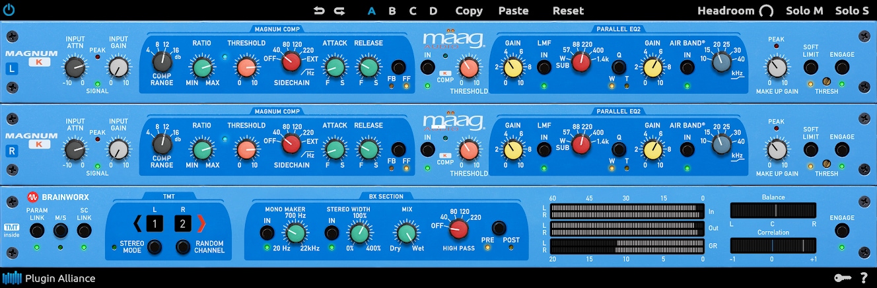Image resolution: width=877 pixels, height=288 pixels.
Task: Open help question mark icon
Action: [864, 278]
